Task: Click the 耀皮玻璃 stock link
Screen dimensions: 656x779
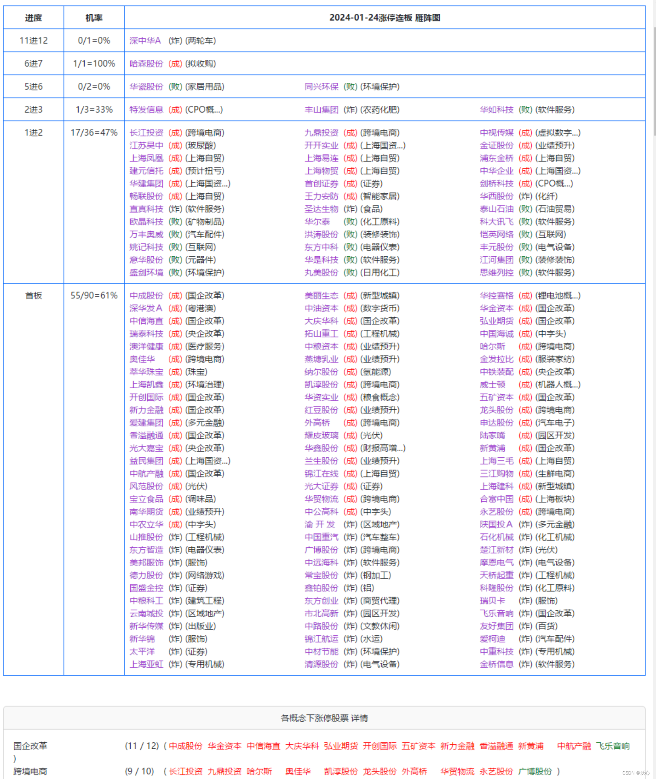Action: coord(321,436)
